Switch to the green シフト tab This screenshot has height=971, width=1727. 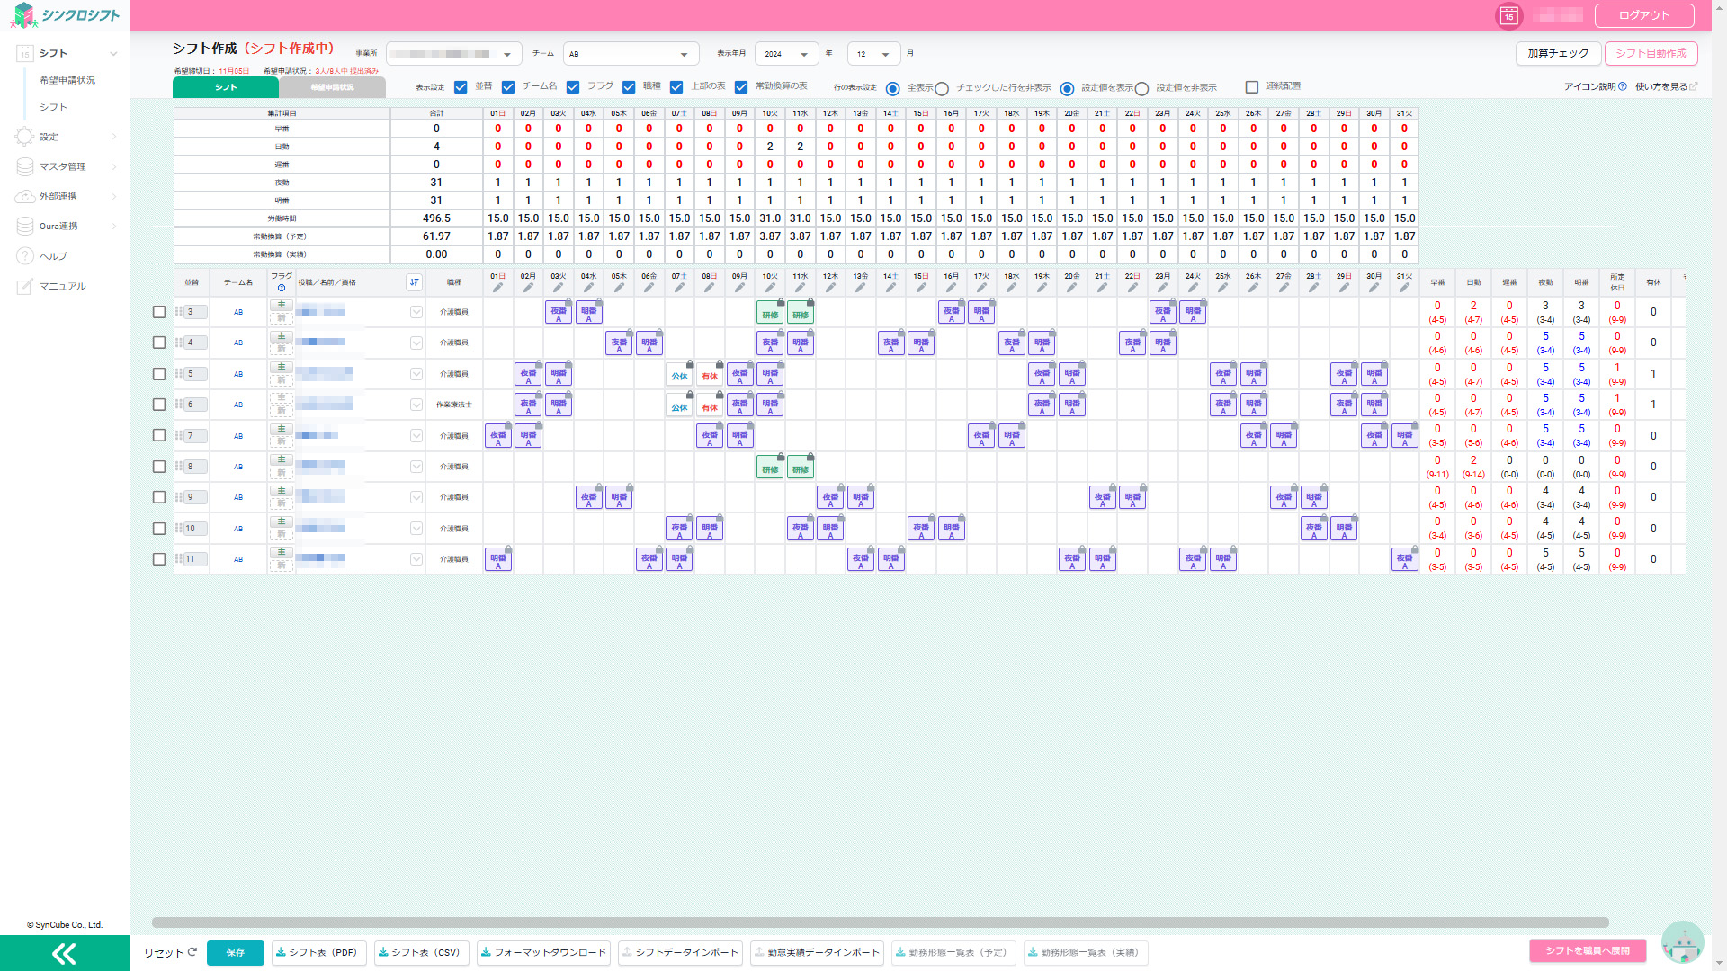pos(226,87)
